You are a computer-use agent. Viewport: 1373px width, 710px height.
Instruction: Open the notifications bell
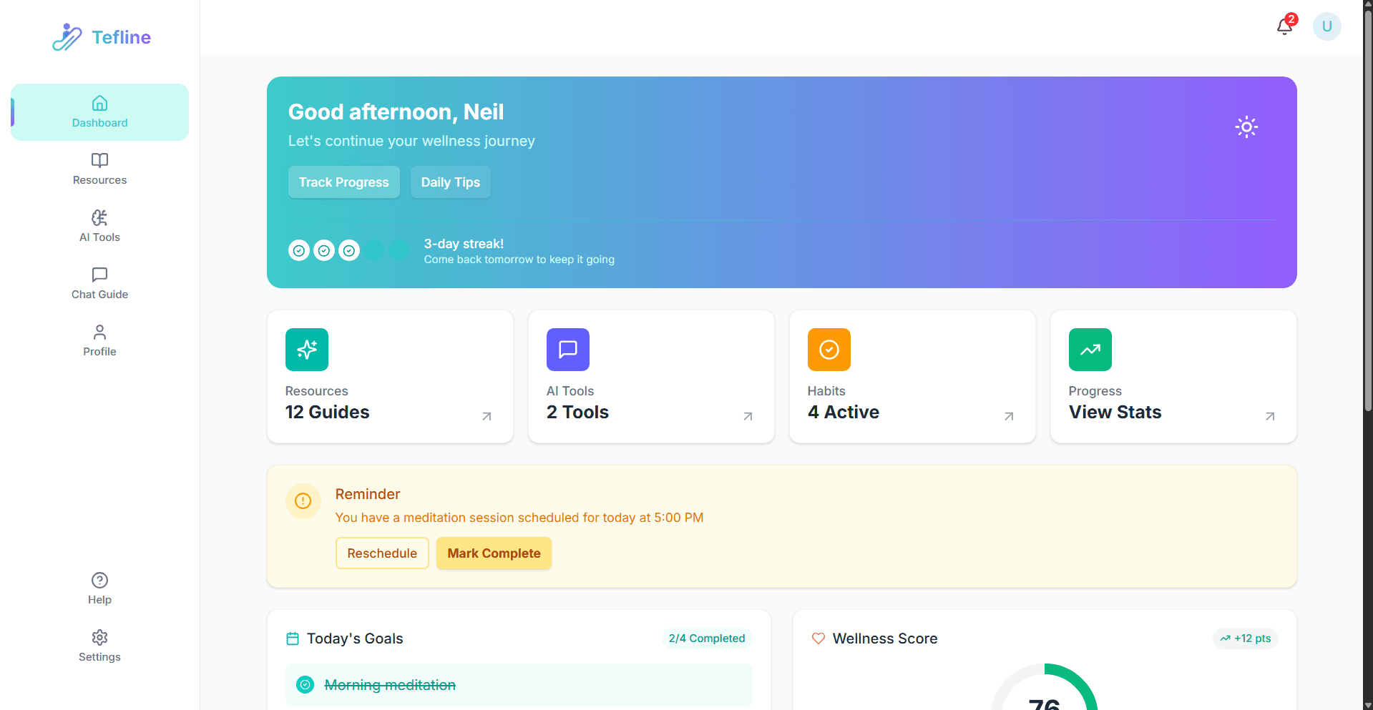pyautogui.click(x=1285, y=26)
